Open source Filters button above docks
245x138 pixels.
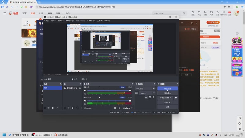85,79
